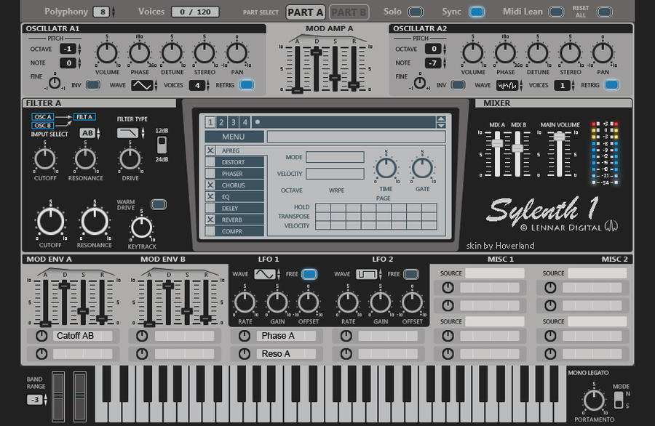Viewport: 655px width, 426px height.
Task: Click the LFO 1 Rate knob
Action: point(245,303)
